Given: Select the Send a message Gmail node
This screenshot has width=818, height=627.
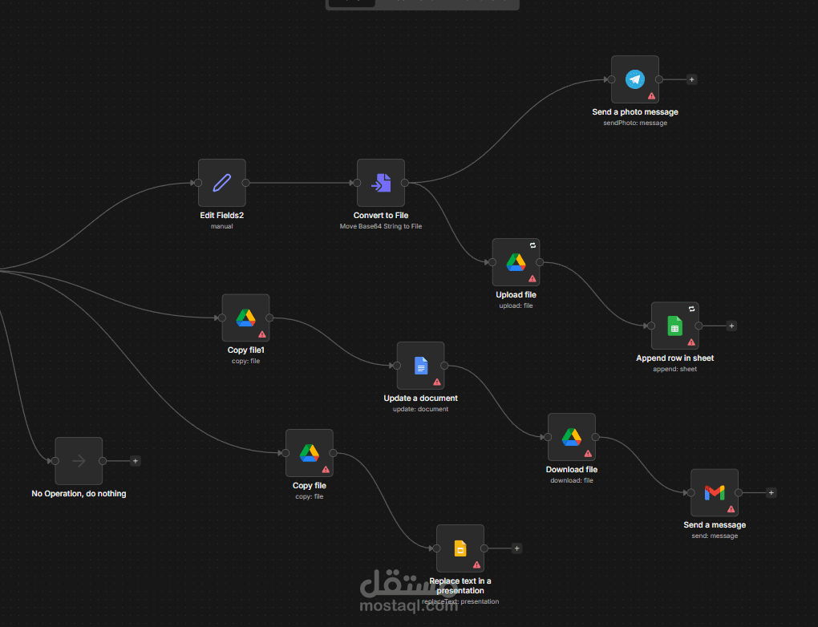Looking at the screenshot, I should 715,492.
